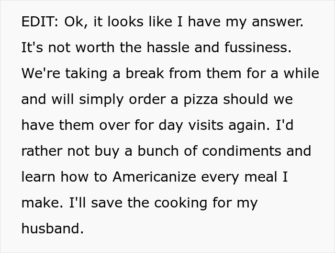
Task: Click the word "Americanize"
Action: click(155, 177)
